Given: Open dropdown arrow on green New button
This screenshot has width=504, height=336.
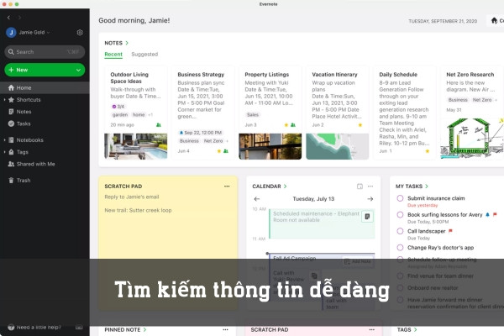Looking at the screenshot, I should [x=78, y=70].
